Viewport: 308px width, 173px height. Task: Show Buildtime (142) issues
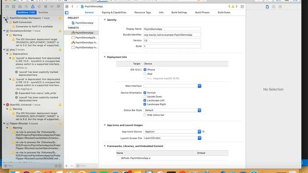(26, 12)
